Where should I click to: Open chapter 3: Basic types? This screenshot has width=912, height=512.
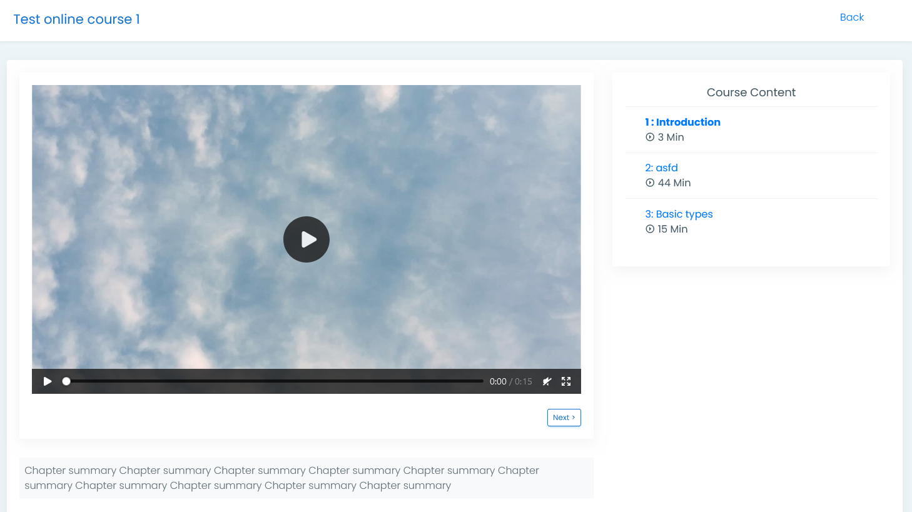point(679,214)
